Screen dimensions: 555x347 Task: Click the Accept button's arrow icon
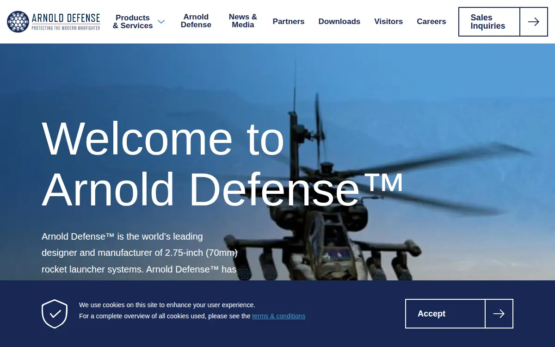click(x=499, y=314)
